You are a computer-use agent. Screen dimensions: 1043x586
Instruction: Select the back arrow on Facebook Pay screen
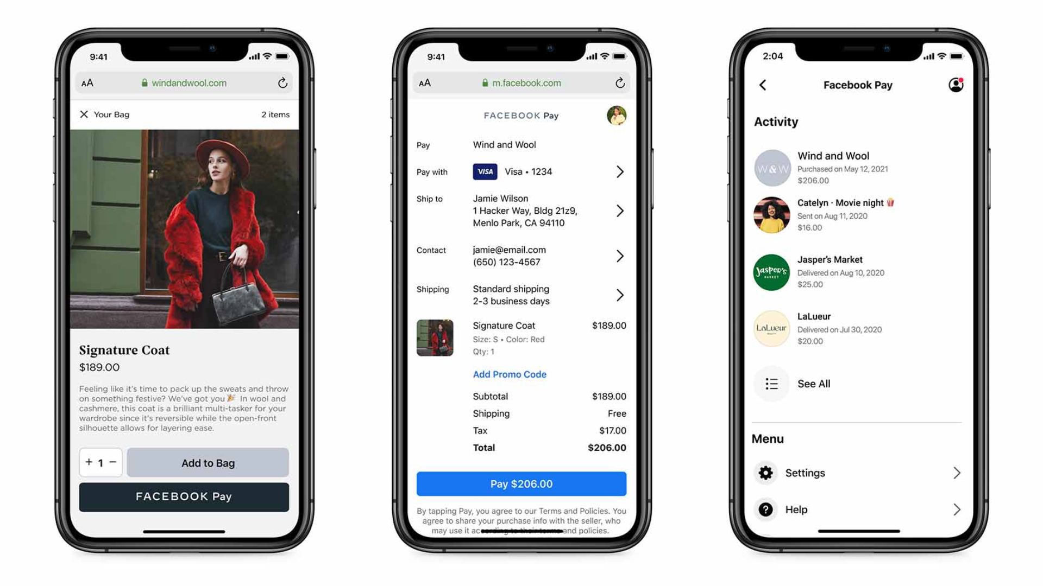click(x=763, y=85)
